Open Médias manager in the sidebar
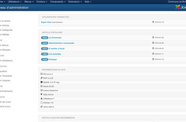This screenshot has width=186, height=122. (x=4, y=35)
